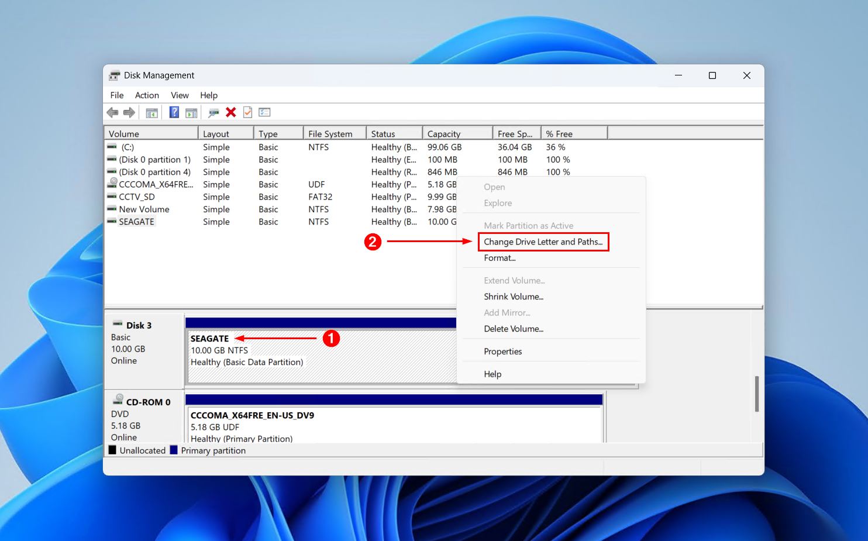Click the Properties checkmark document icon

248,112
